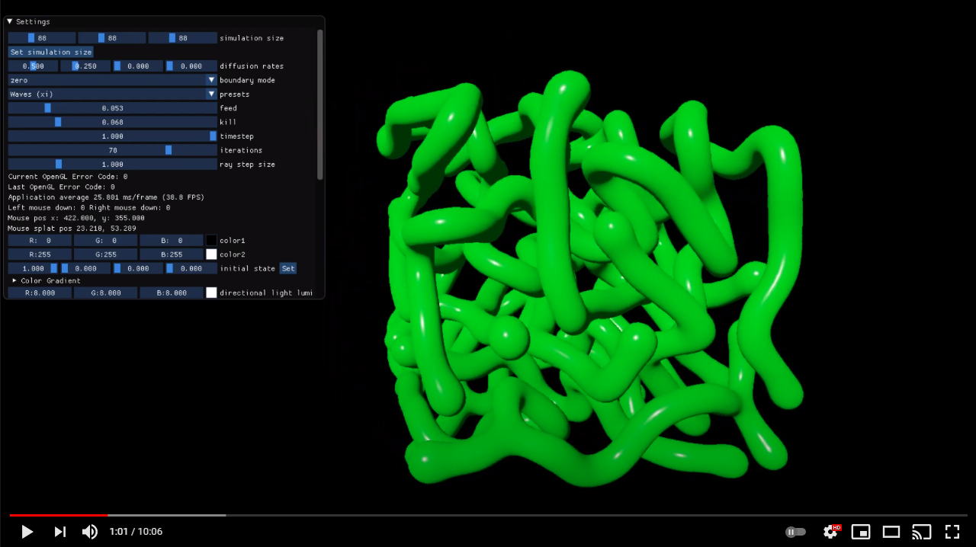
Task: Expand the Color Gradient section
Action: coord(46,280)
